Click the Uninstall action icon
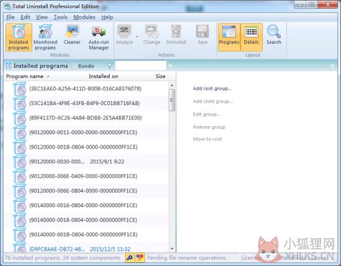The image size is (341, 266). [176, 32]
